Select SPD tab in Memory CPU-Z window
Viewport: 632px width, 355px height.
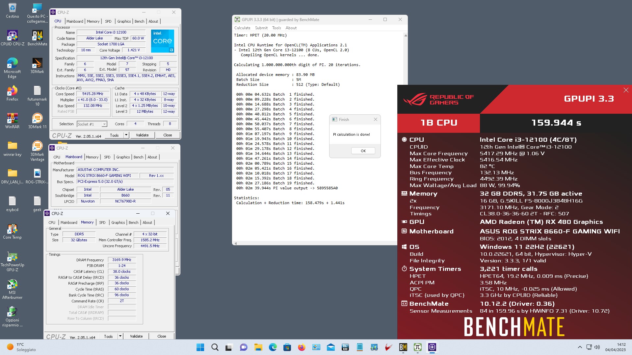point(102,223)
